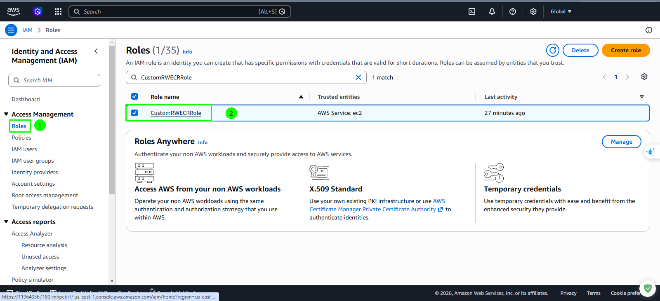The width and height of the screenshot is (660, 301).
Task: Click the top console Search box
Action: click(x=180, y=12)
